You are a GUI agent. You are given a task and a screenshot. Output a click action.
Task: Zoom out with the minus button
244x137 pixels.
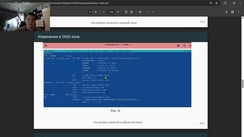coord(103,12)
